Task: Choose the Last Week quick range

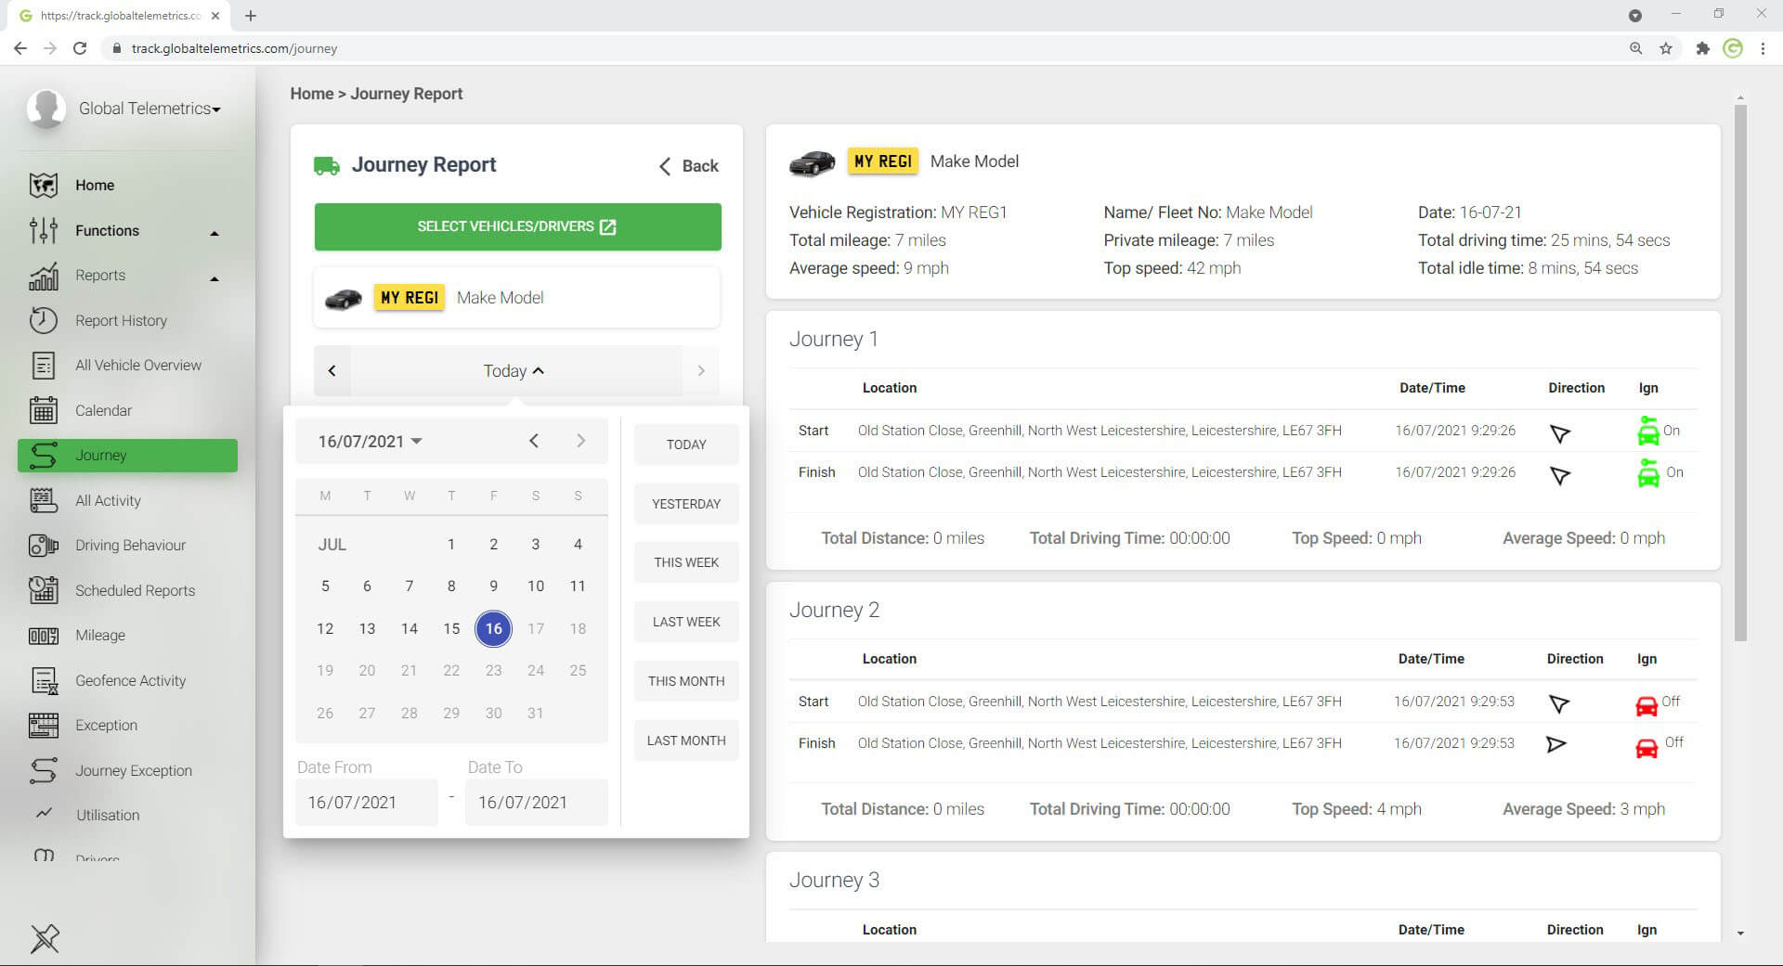Action: click(686, 622)
